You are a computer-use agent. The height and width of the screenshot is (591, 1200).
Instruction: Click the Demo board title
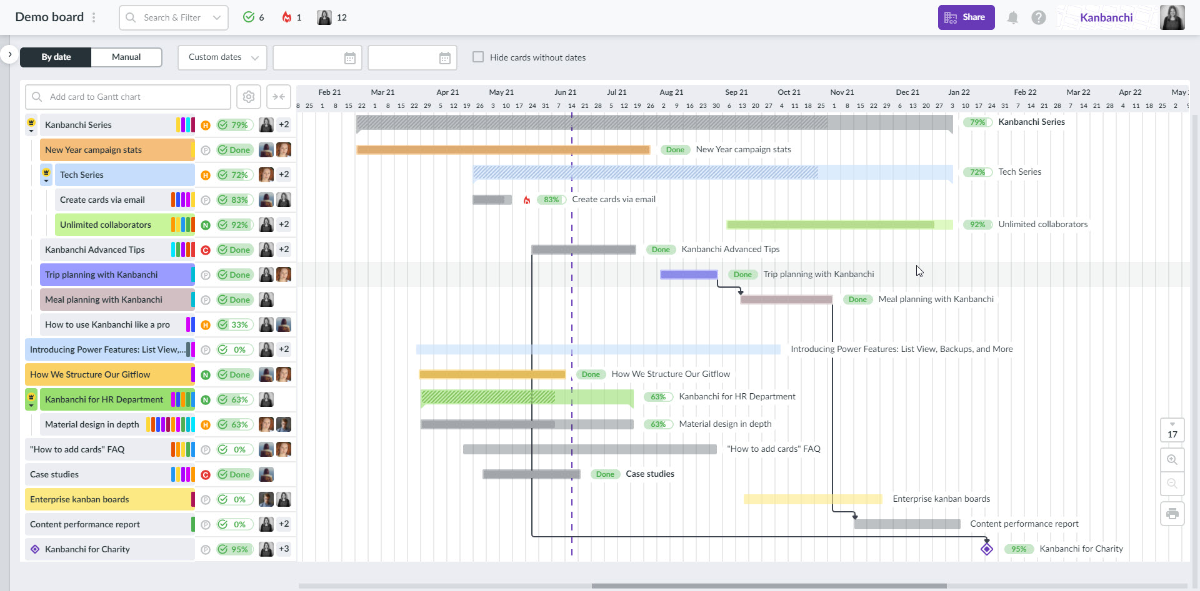[x=49, y=17]
